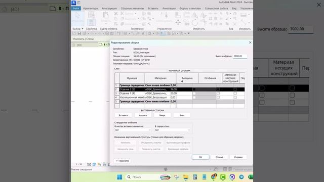Image resolution: width=324 pixels, height=182 pixels.
Task: Click the << Просмотр button
Action: (122, 161)
